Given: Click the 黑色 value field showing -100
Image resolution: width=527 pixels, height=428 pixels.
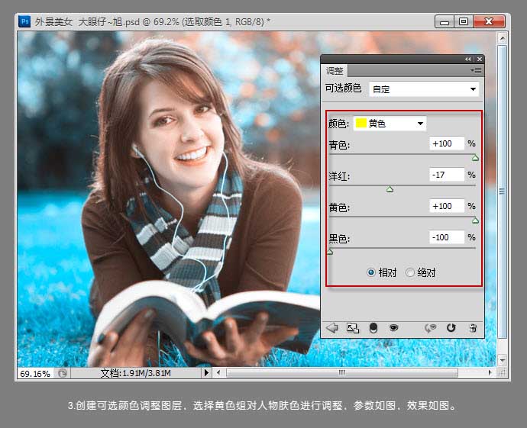Looking at the screenshot, I should coord(447,237).
